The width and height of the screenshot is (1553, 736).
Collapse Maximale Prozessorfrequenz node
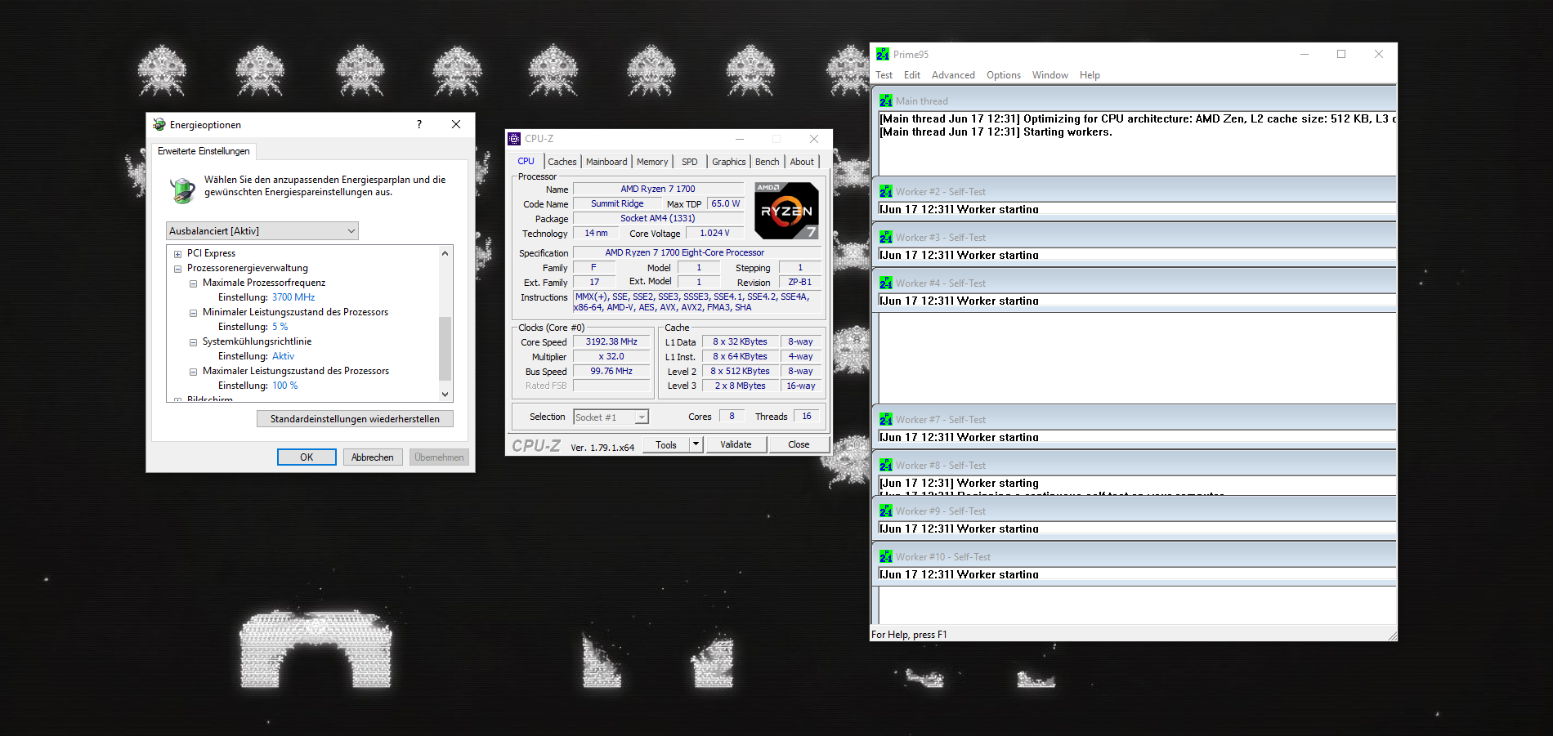pos(193,283)
